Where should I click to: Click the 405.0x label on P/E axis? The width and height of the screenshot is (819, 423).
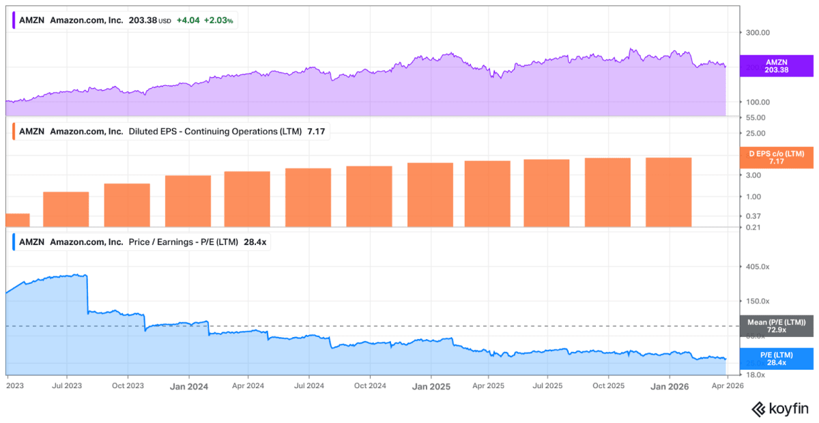pyautogui.click(x=756, y=267)
